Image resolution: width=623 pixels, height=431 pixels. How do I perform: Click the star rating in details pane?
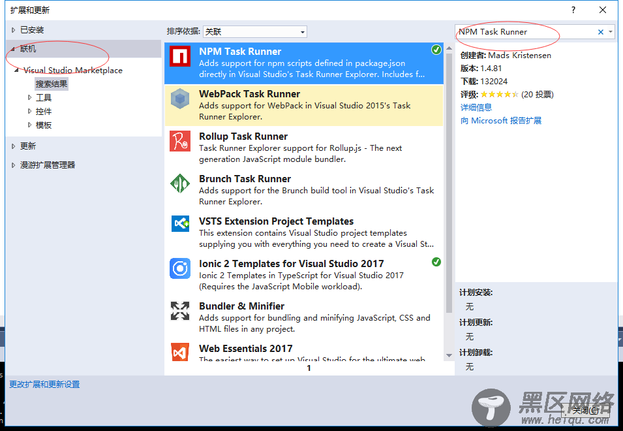(500, 94)
